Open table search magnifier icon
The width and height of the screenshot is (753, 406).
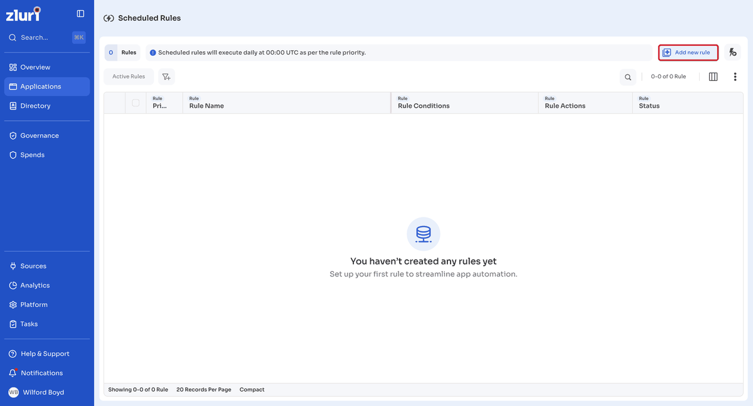(x=627, y=77)
